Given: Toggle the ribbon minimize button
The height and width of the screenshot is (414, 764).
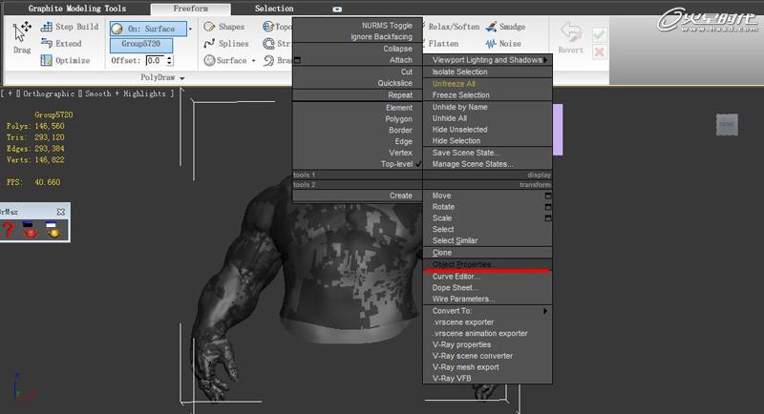Looking at the screenshot, I should (337, 9).
